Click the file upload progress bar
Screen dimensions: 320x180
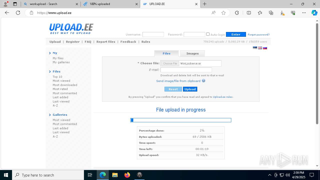click(181, 120)
